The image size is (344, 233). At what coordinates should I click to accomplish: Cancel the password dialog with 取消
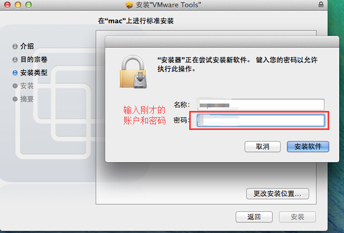[263, 146]
